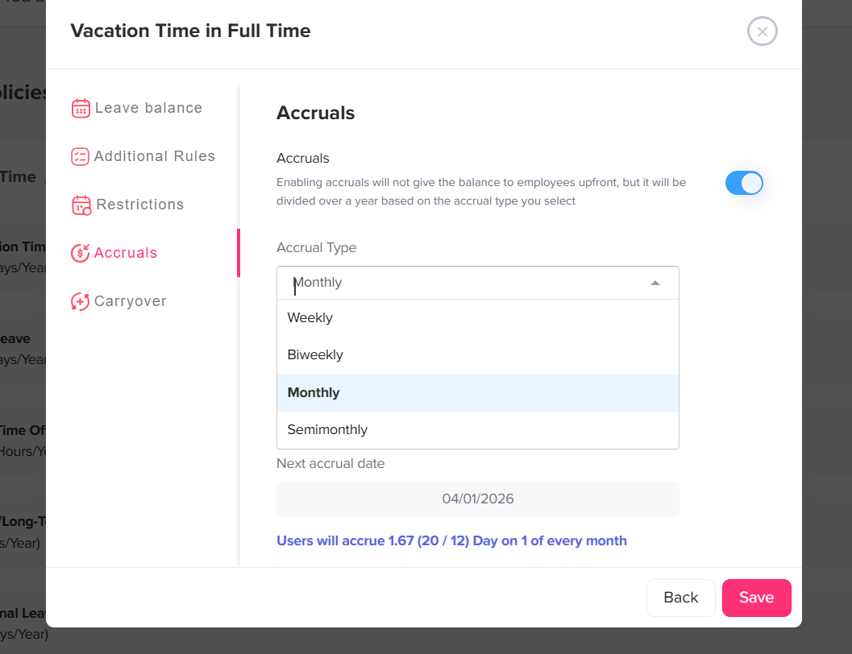The image size is (852, 654).
Task: Click the Back button
Action: click(x=680, y=598)
